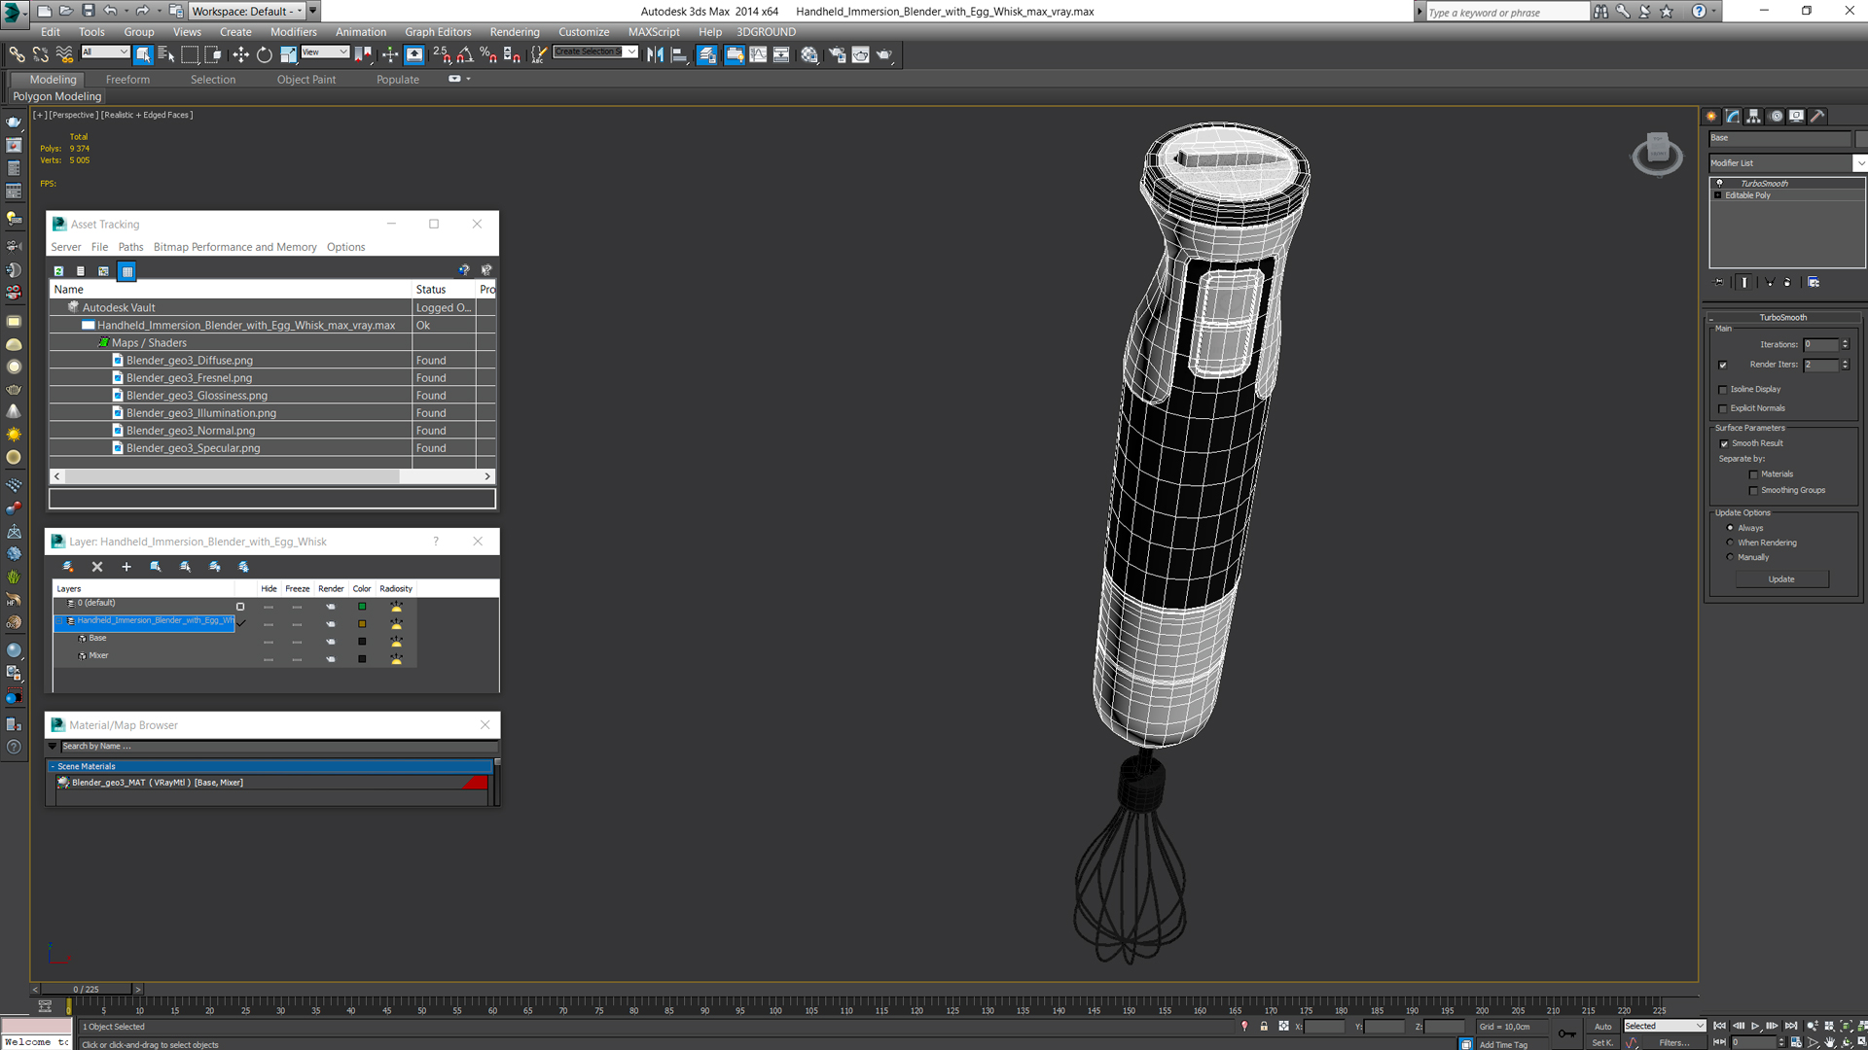Enable Isoline Display checkbox
The height and width of the screenshot is (1050, 1868).
[x=1723, y=389]
